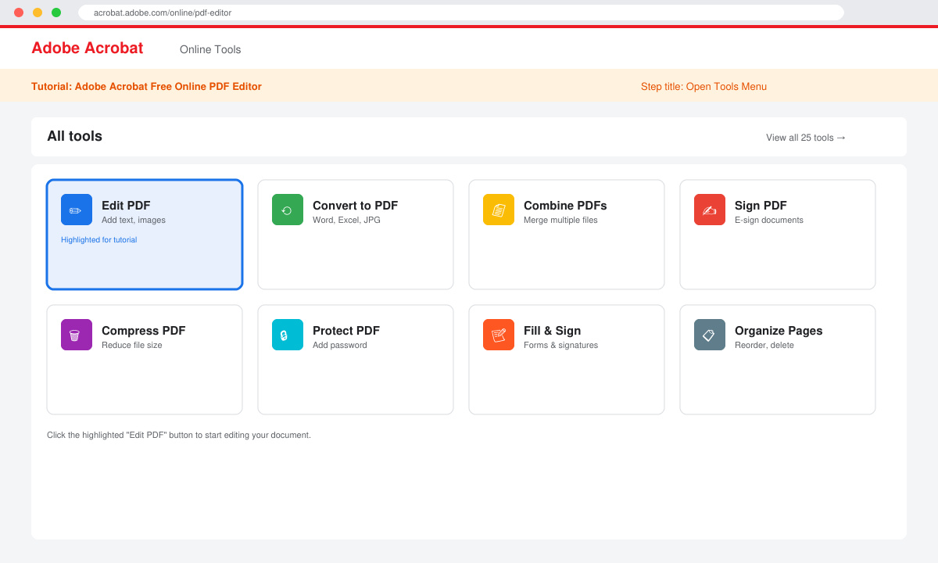Click the "Forms & signatures" subtitle
This screenshot has height=563, width=938.
560,346
